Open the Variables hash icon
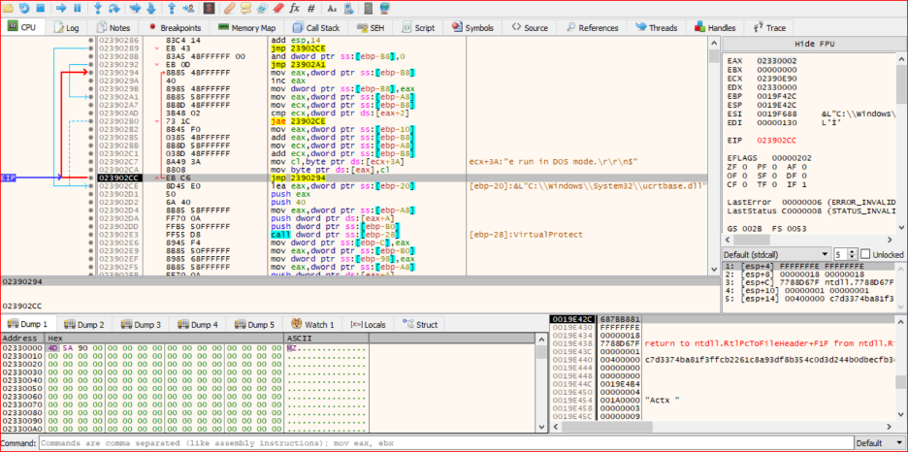This screenshot has height=452, width=908. [311, 8]
